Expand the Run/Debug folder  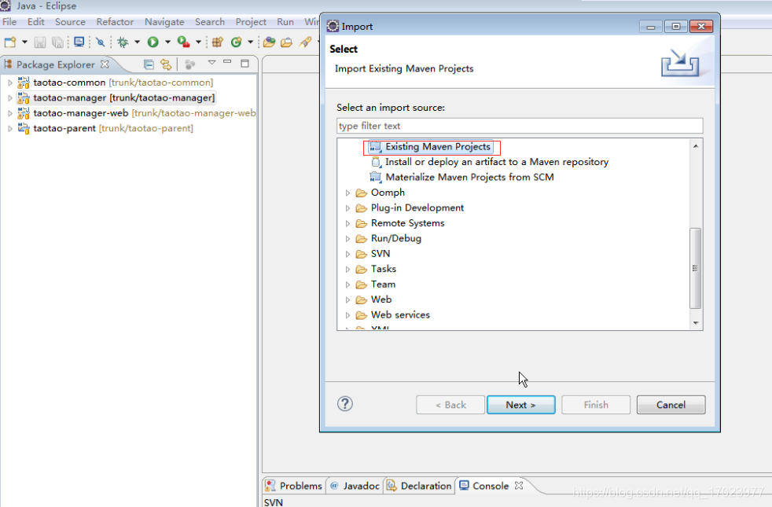(x=347, y=239)
